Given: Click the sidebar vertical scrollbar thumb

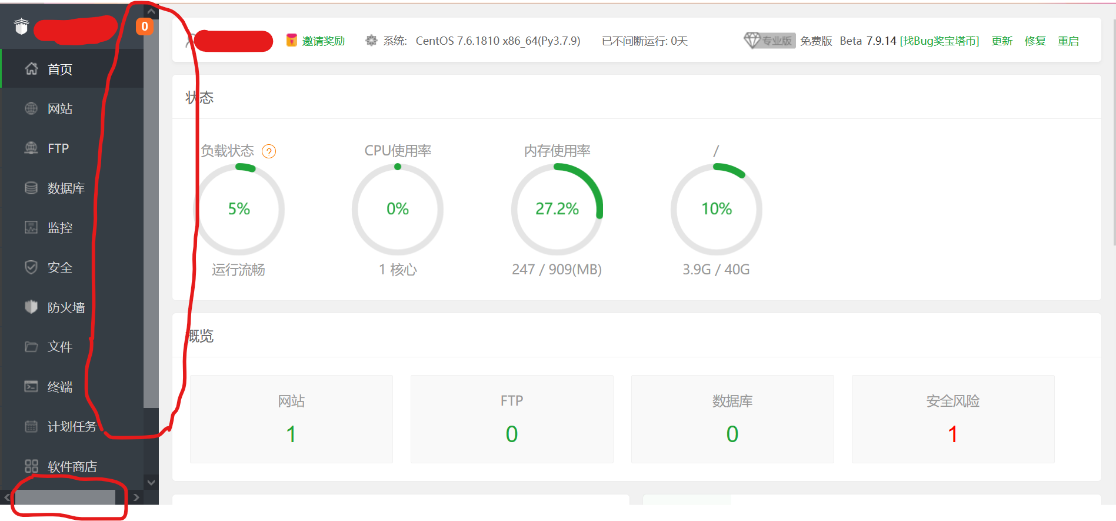Looking at the screenshot, I should point(151,213).
